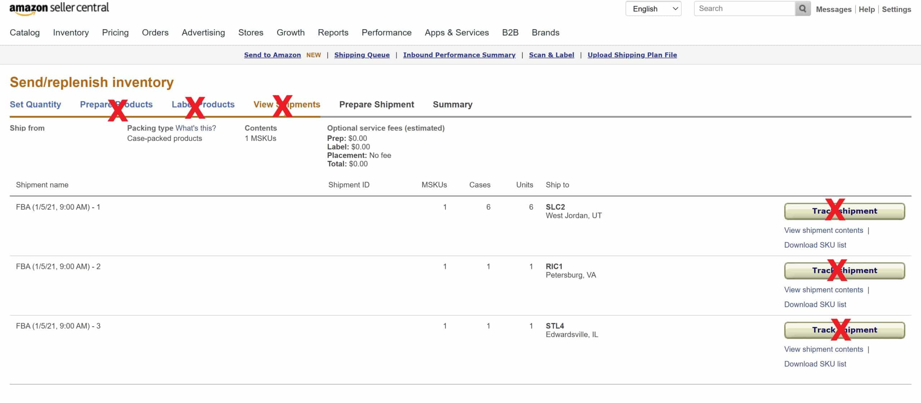Screen dimensions: 921x403
Task: Track shipment for RIC1 Petersburg
Action: click(x=844, y=270)
